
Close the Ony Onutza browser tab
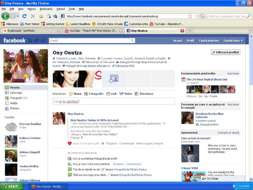click(182, 31)
